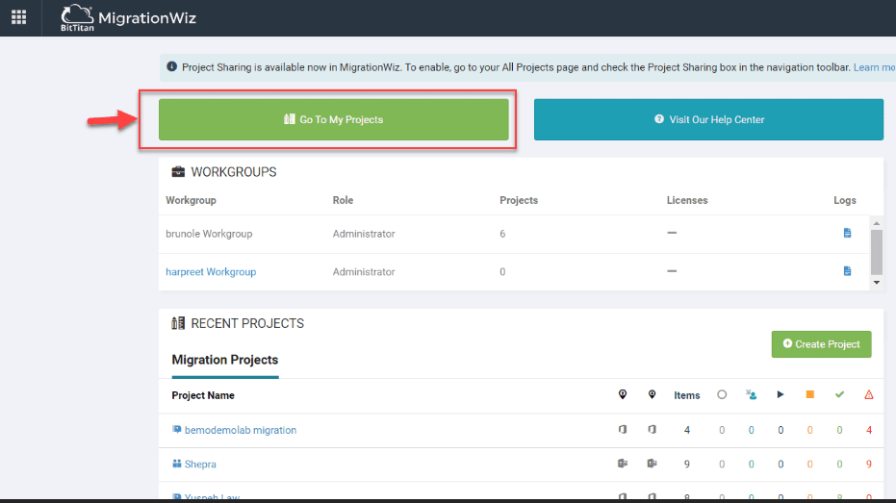Viewport: 896px width, 503px height.
Task: Click Create Project button
Action: [821, 344]
